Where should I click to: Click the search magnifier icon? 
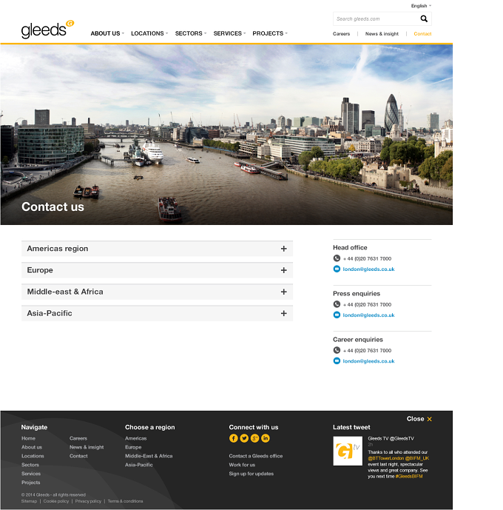point(424,19)
